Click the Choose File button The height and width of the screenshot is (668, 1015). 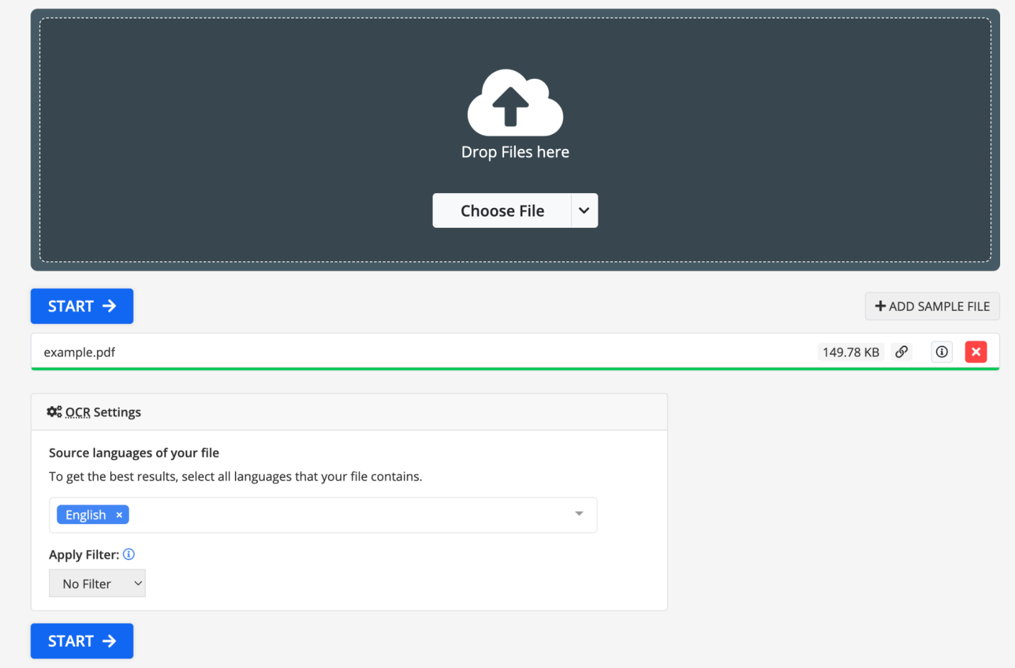point(502,211)
